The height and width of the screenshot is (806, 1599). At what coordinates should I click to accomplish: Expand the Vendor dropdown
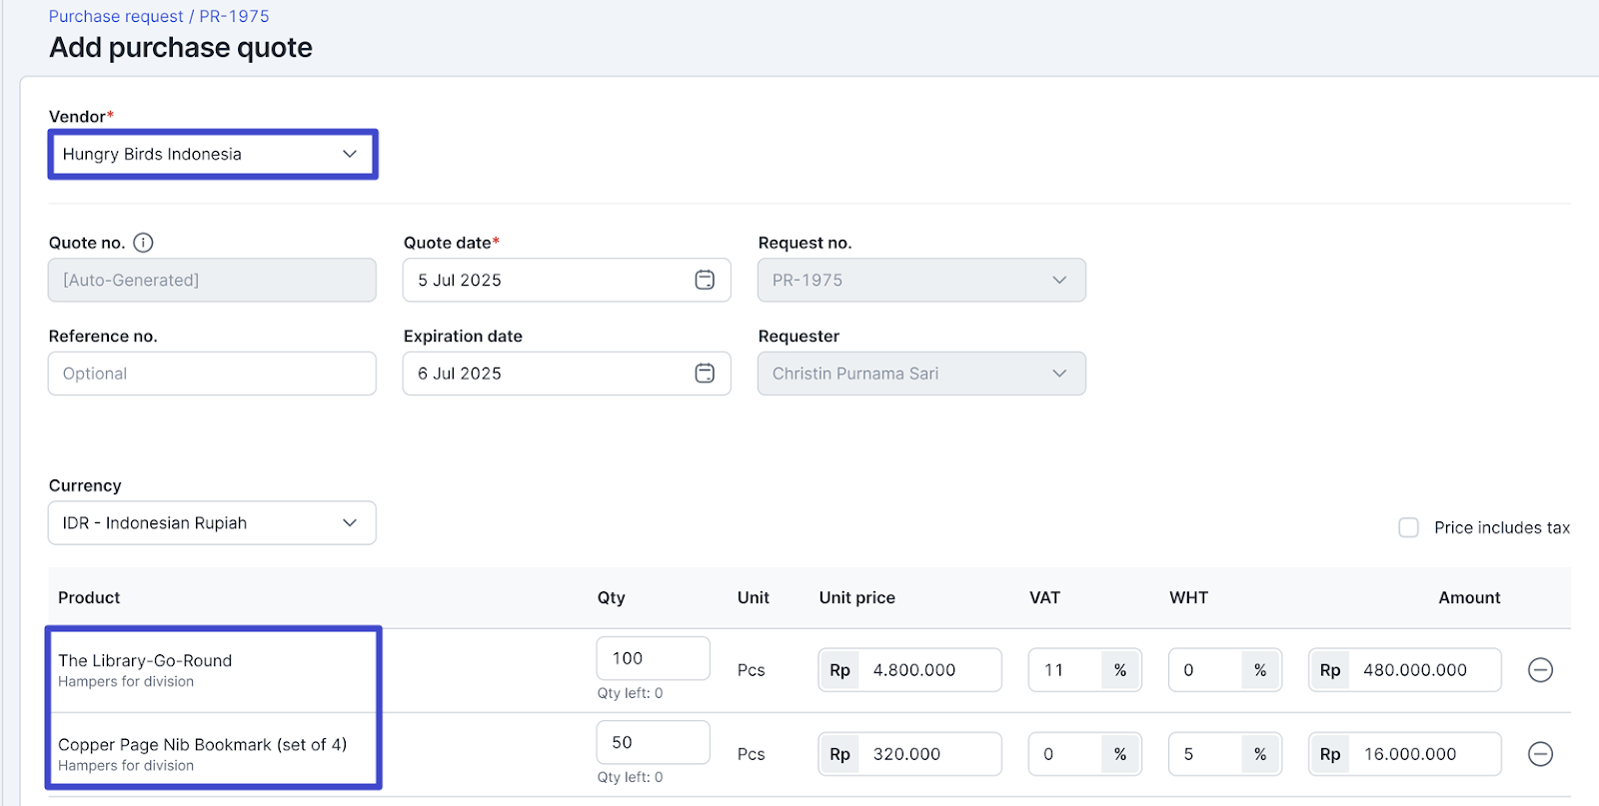(x=212, y=155)
